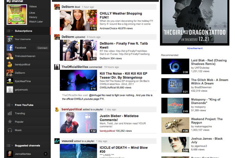The image size is (235, 158).
Task: Click the Facebook logo icon in the sidebar
Action: pyautogui.click(x=10, y=48)
